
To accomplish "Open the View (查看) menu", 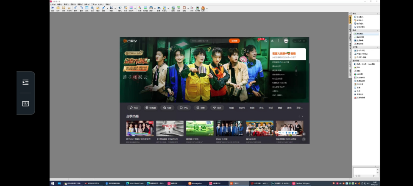I will (x=66, y=5).
